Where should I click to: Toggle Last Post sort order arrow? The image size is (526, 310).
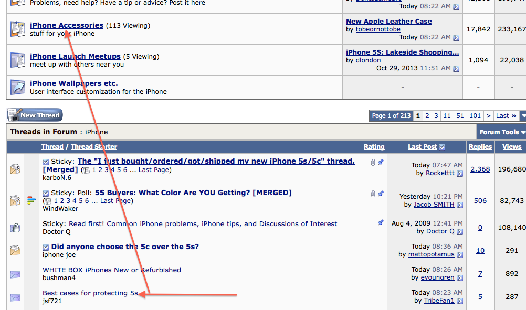[x=442, y=147]
